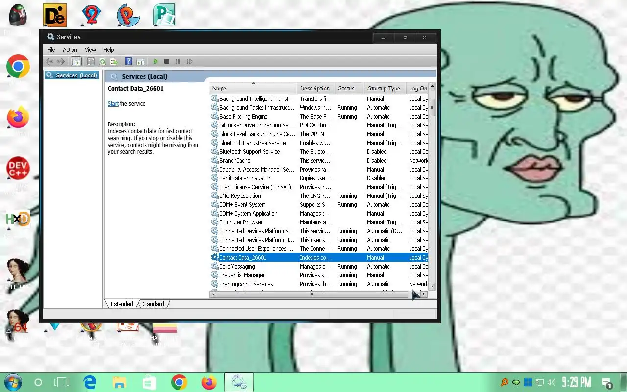Open File Explorer from the taskbar
The height and width of the screenshot is (392, 627).
120,382
